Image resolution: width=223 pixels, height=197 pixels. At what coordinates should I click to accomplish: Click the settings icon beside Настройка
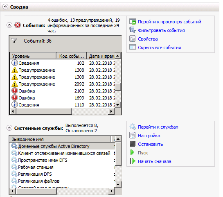(x=133, y=135)
